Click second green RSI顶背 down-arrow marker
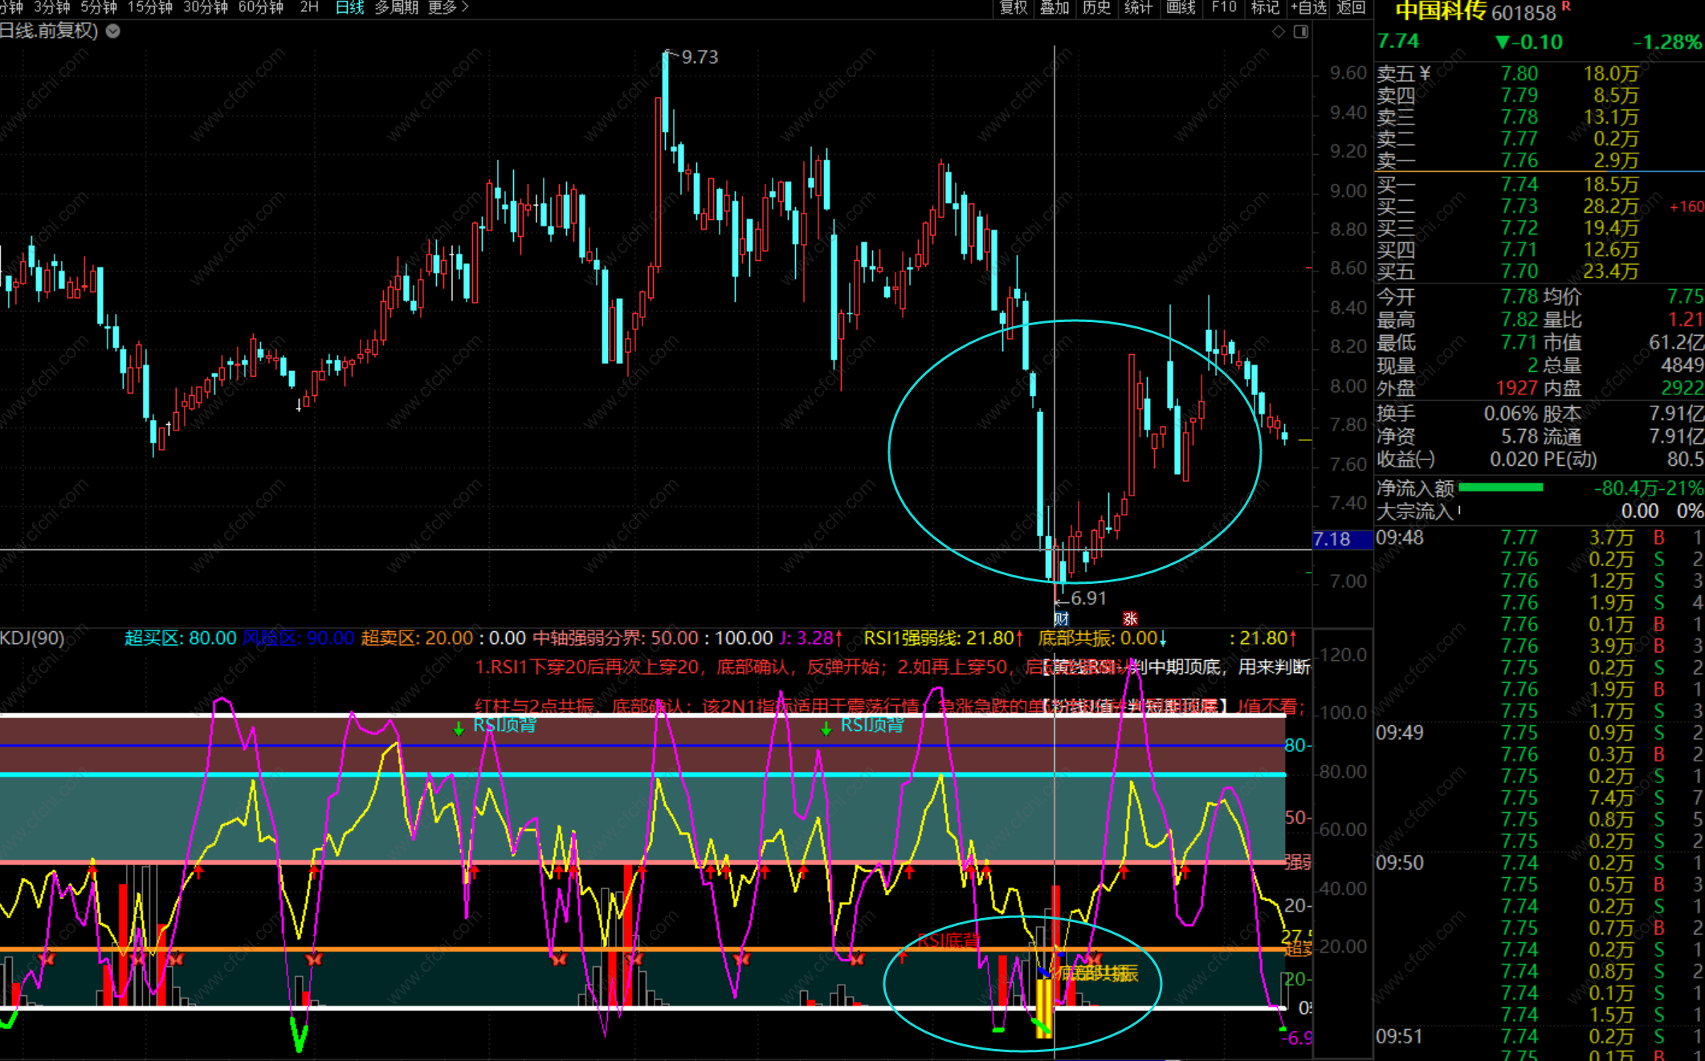Image resolution: width=1705 pixels, height=1061 pixels. (x=826, y=728)
